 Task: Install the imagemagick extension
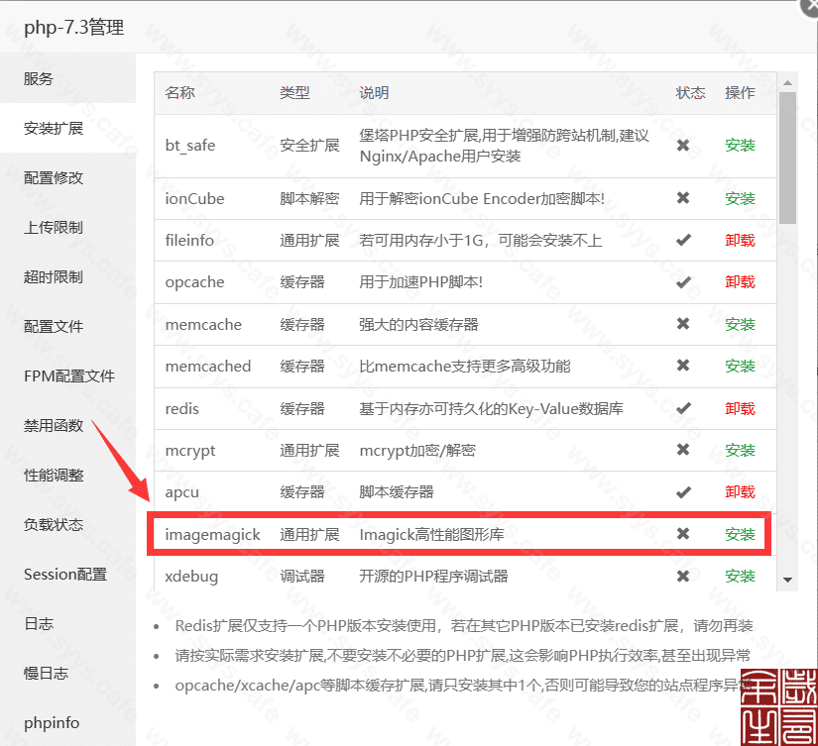point(740,534)
